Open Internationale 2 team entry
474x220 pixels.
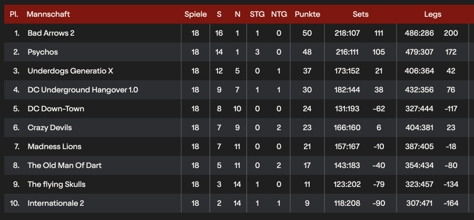[56, 203]
